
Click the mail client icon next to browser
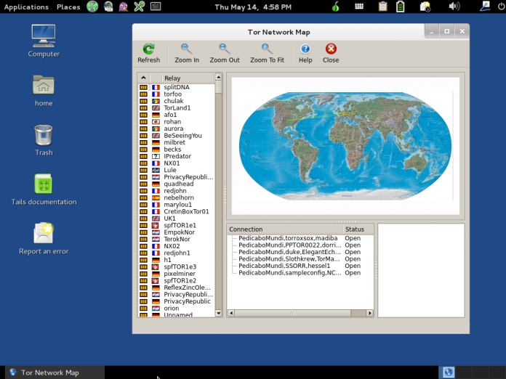tap(108, 7)
